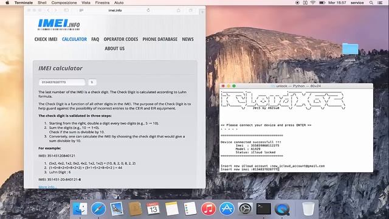Click the IMEI calculator heading

pos(60,68)
